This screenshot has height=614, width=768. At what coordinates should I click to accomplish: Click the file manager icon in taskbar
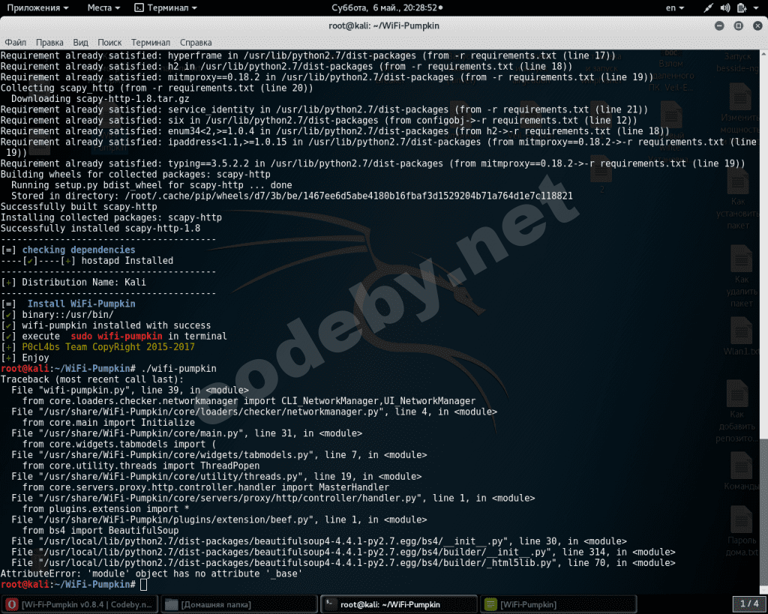(x=172, y=605)
